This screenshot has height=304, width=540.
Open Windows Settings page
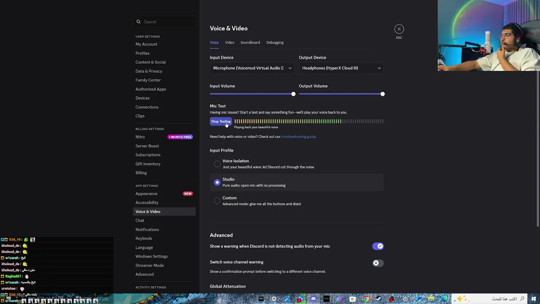point(151,256)
